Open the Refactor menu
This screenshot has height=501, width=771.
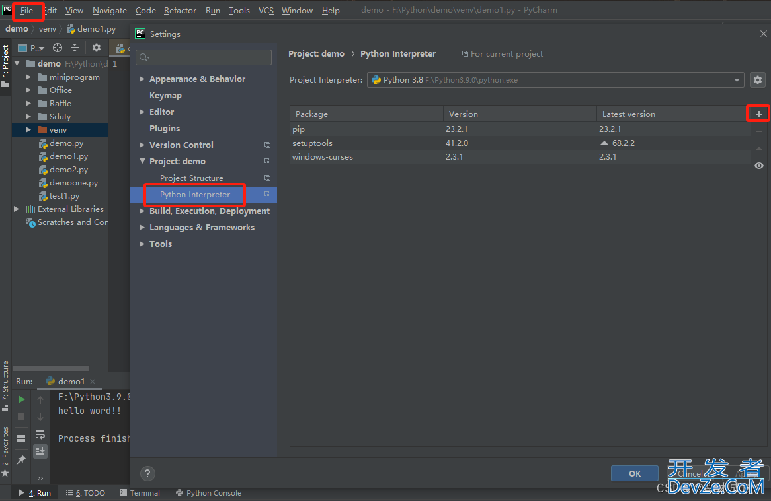(180, 11)
